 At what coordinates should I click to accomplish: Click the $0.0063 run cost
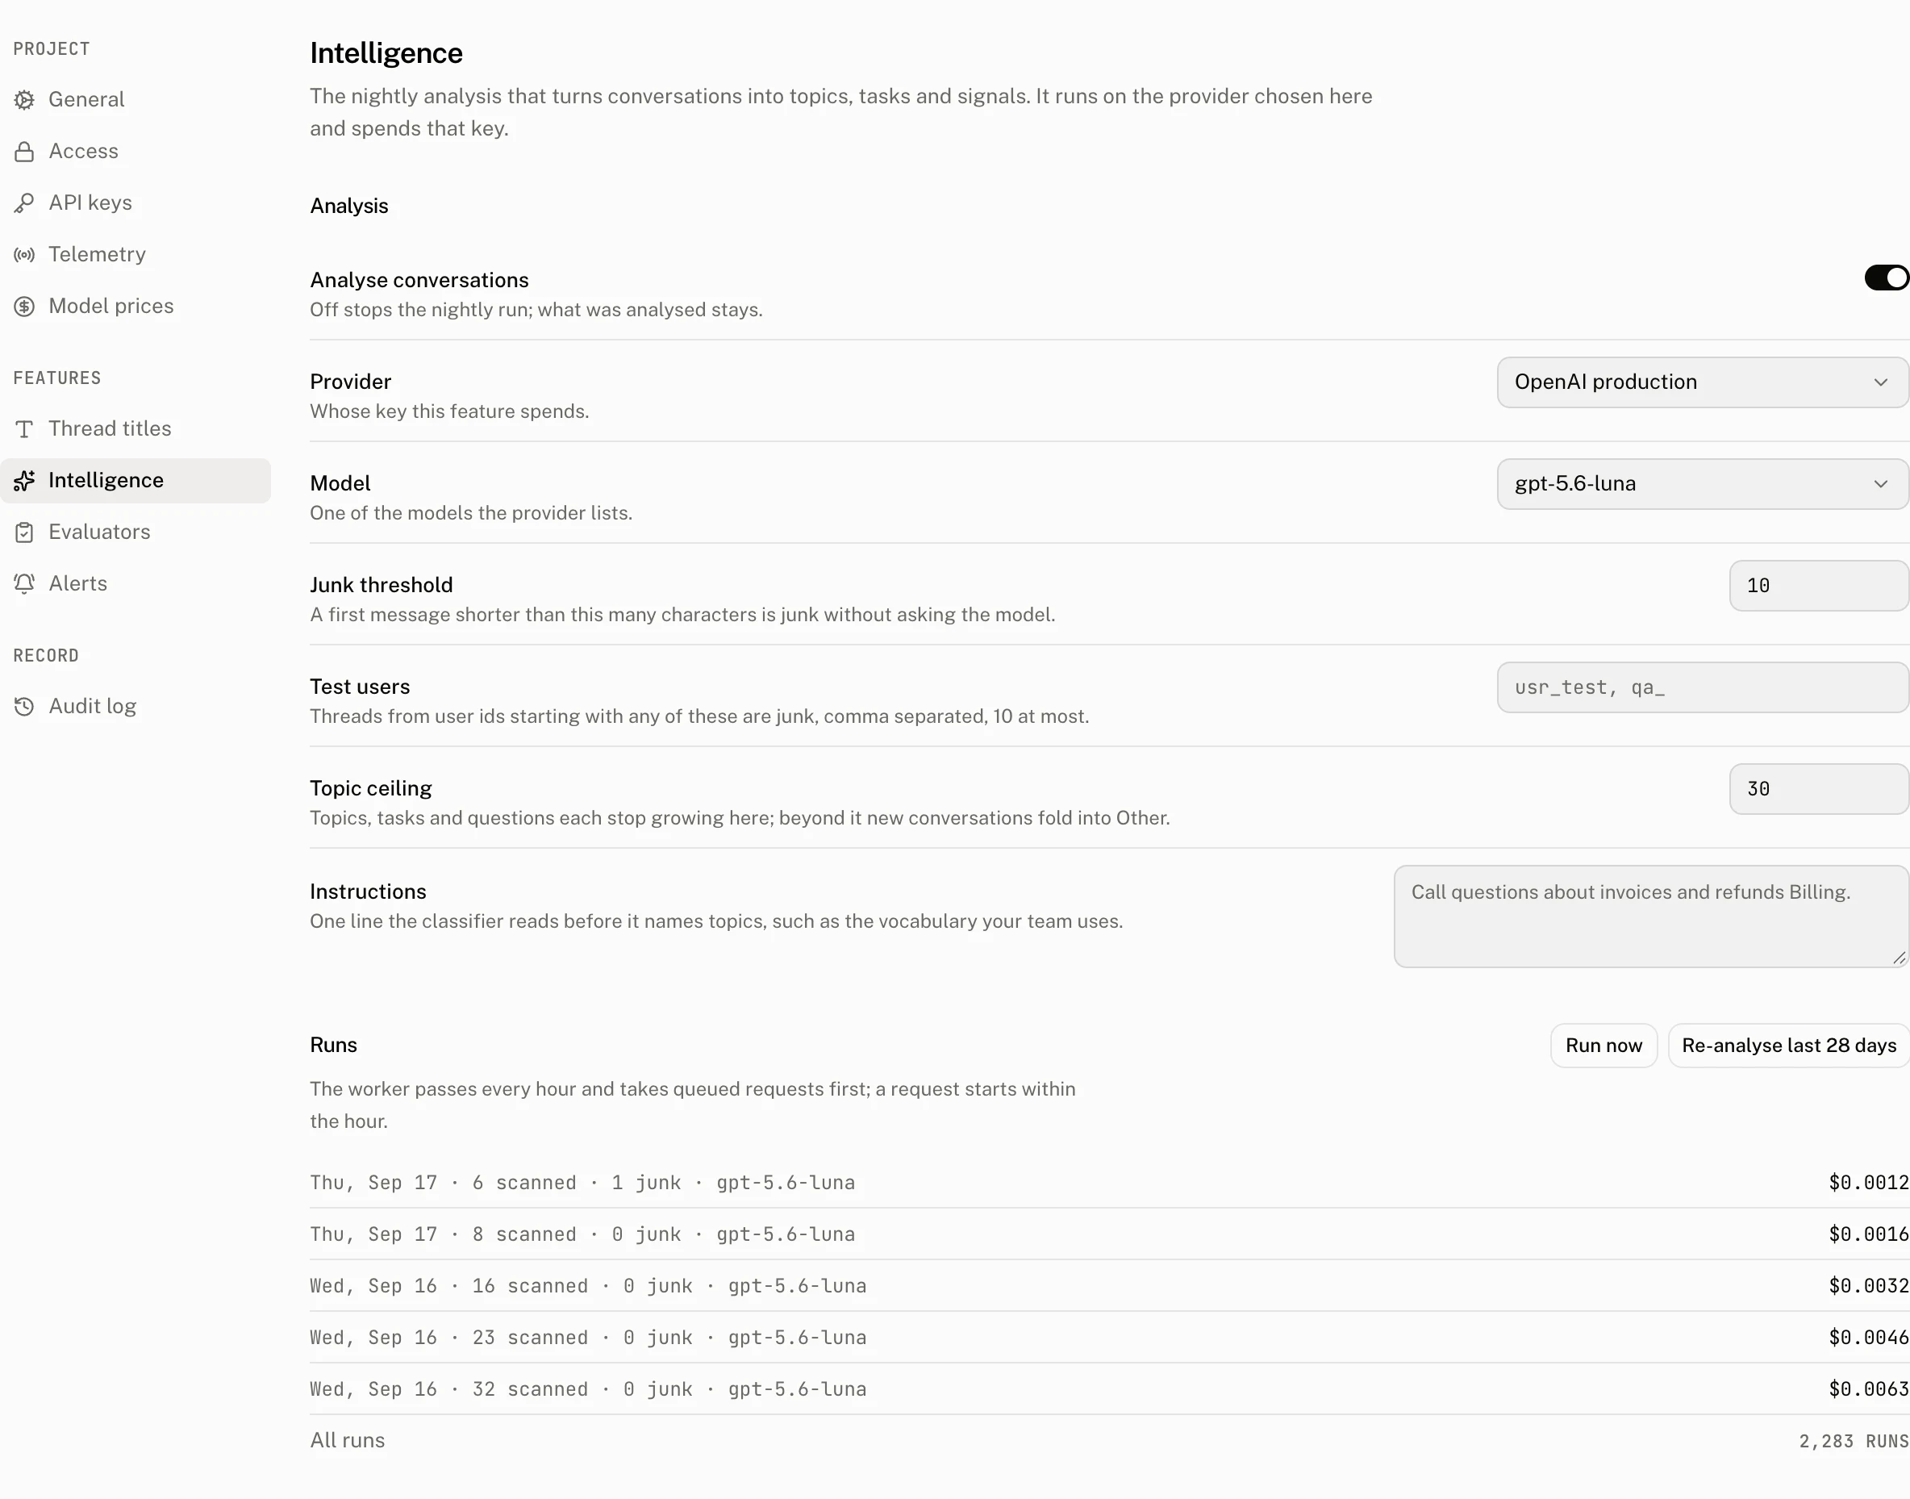(1869, 1390)
